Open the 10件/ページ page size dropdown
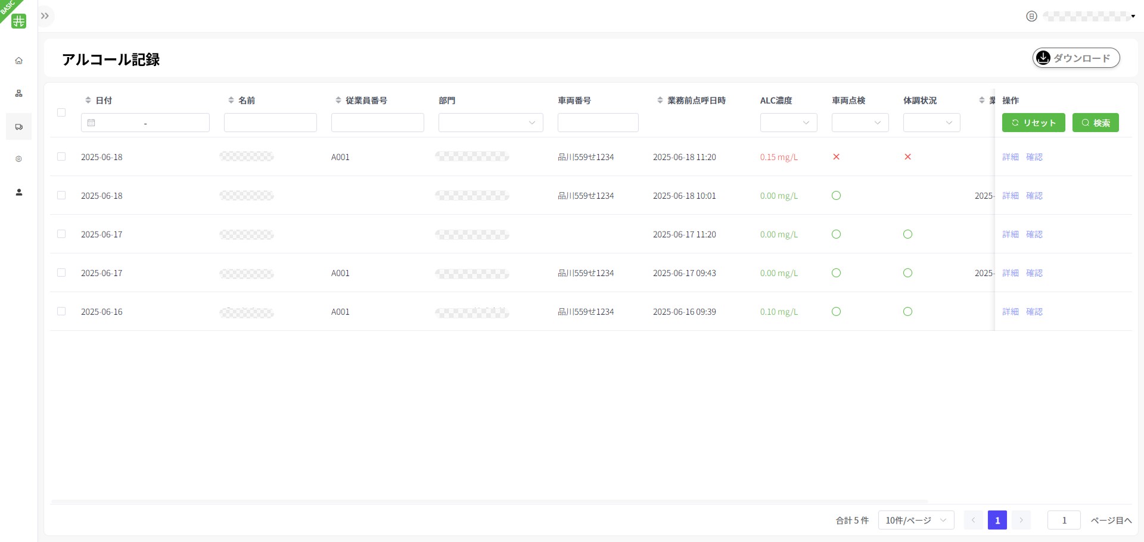This screenshot has width=1144, height=542. point(916,521)
